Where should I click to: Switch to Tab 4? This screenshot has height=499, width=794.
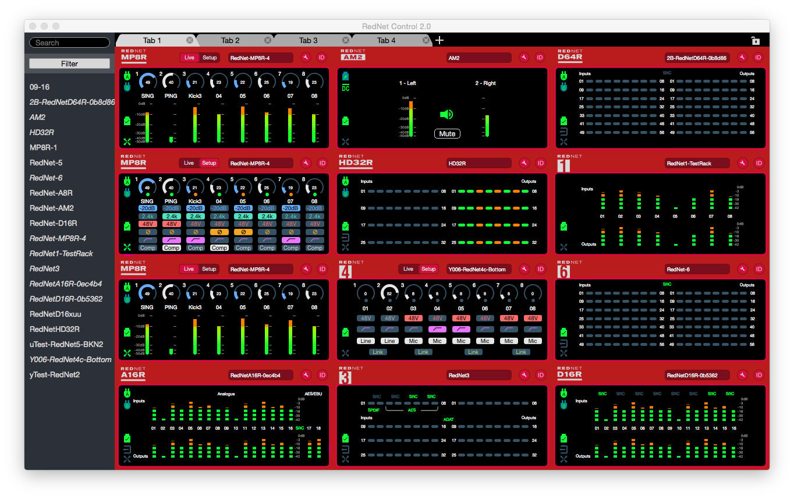[386, 40]
